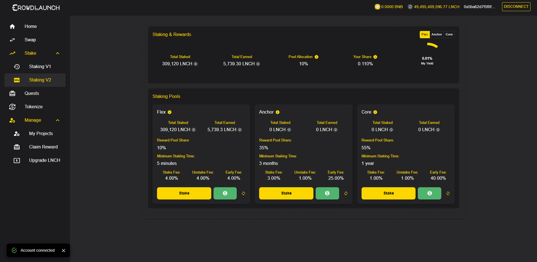Click the Anchor pool info icon
This screenshot has width=537, height=262.
click(x=277, y=112)
